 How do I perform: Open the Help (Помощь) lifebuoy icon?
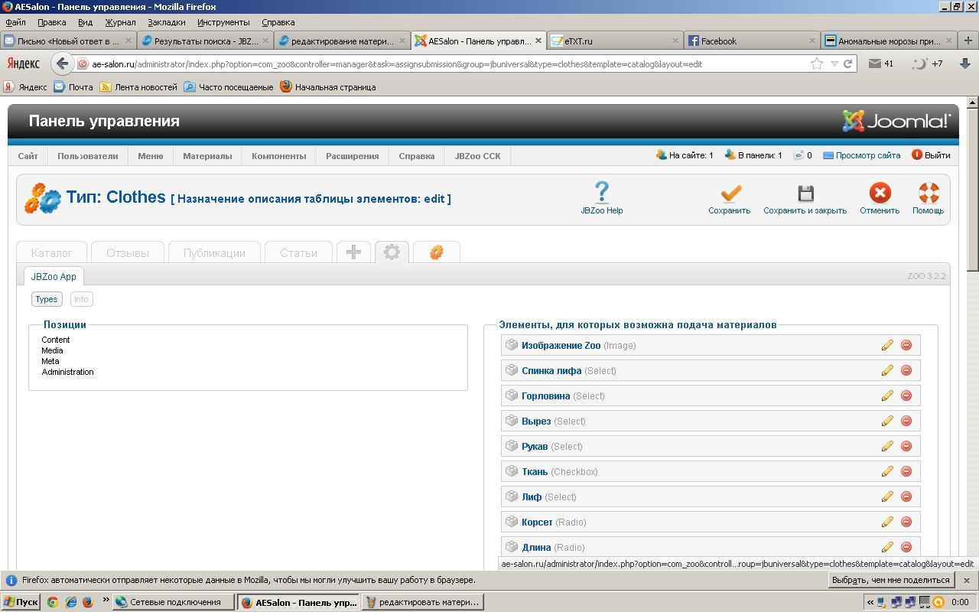tap(928, 193)
